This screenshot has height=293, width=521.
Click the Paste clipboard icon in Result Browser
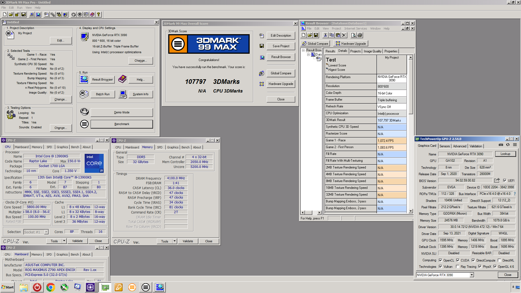(x=338, y=35)
